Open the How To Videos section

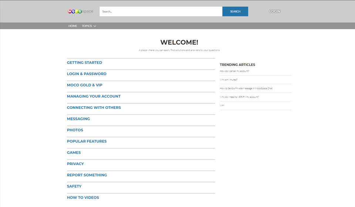[x=83, y=198]
